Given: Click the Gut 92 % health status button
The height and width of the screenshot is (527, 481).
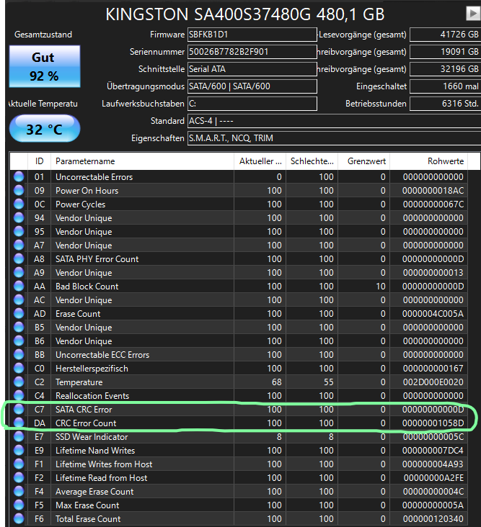Looking at the screenshot, I should pos(45,66).
